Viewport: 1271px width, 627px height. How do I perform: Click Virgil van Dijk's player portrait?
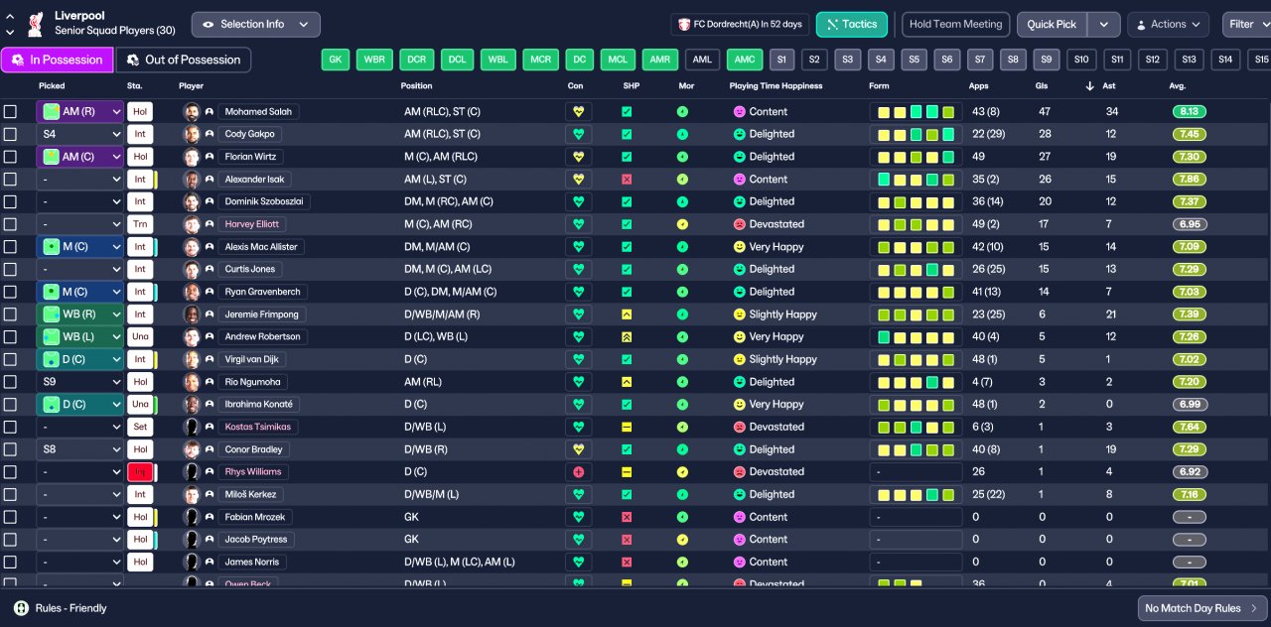pos(192,360)
